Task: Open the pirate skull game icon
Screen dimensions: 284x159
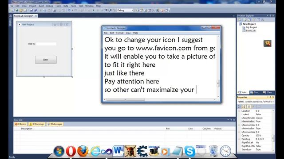Action: pos(130,151)
